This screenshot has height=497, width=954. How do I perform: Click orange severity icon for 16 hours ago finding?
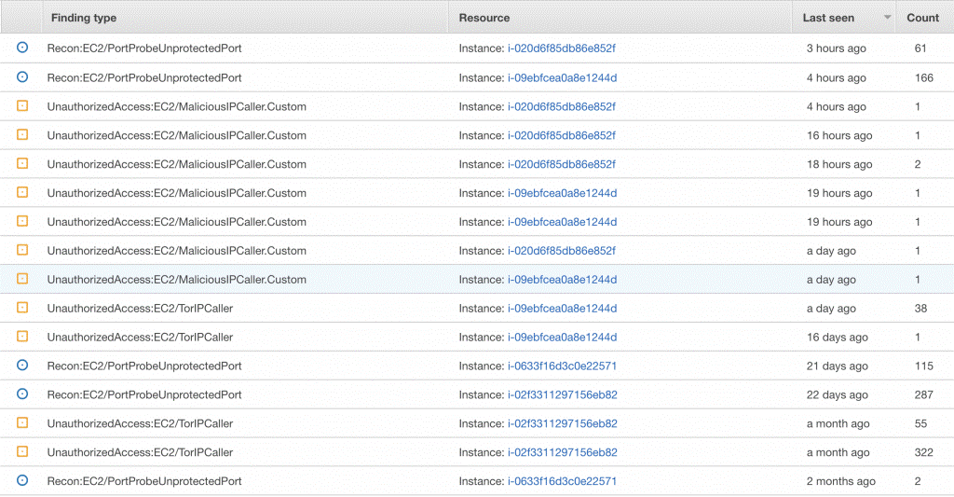(22, 134)
